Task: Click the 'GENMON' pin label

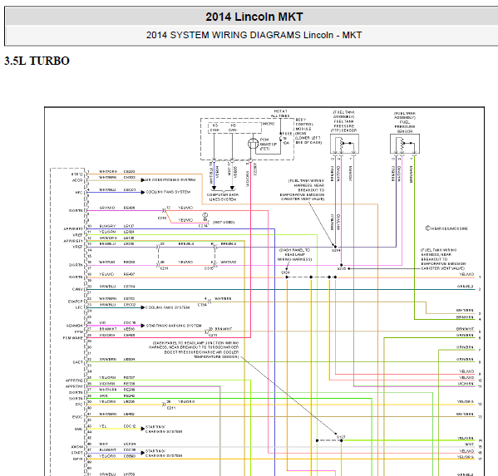Action: pyautogui.click(x=75, y=326)
